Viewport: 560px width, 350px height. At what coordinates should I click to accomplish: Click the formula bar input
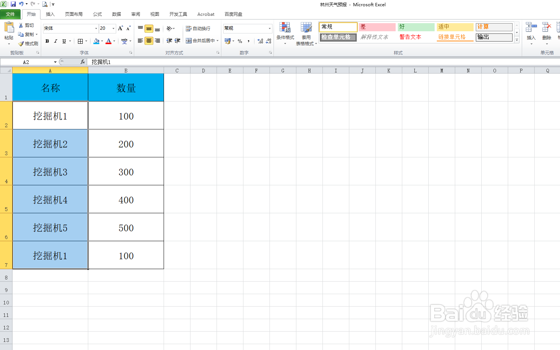coord(324,62)
